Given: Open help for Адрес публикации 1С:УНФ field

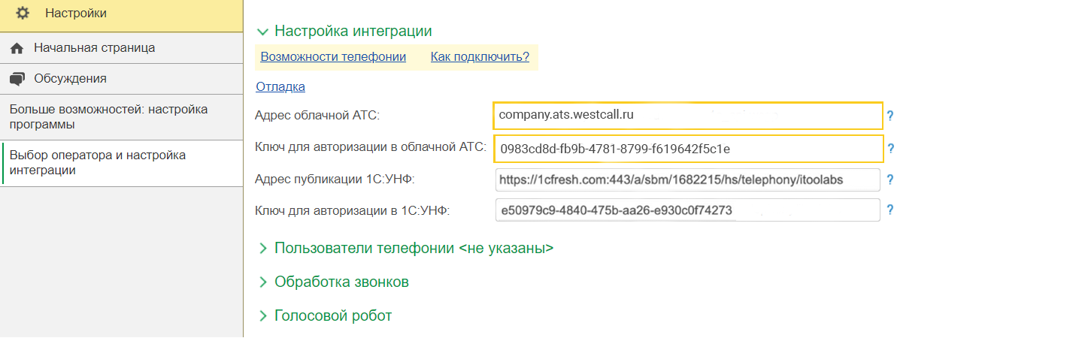Looking at the screenshot, I should pyautogui.click(x=890, y=180).
